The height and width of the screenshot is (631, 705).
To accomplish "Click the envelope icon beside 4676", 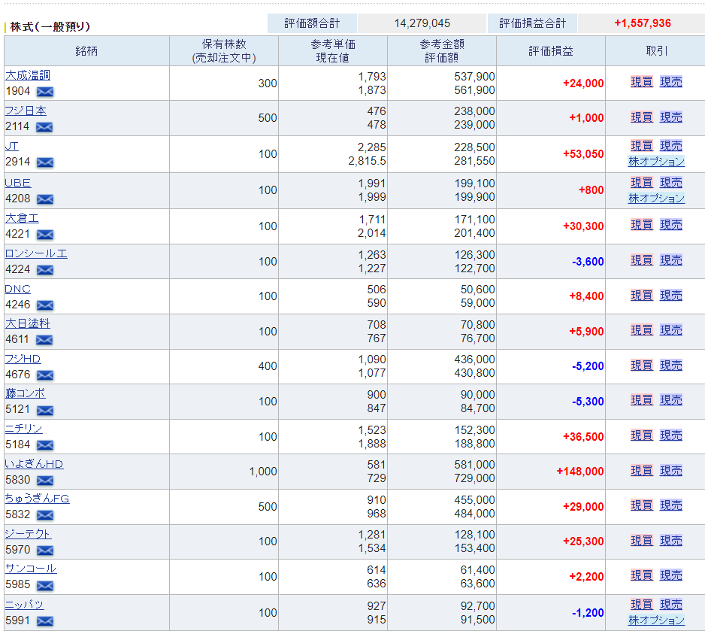I will [x=45, y=375].
